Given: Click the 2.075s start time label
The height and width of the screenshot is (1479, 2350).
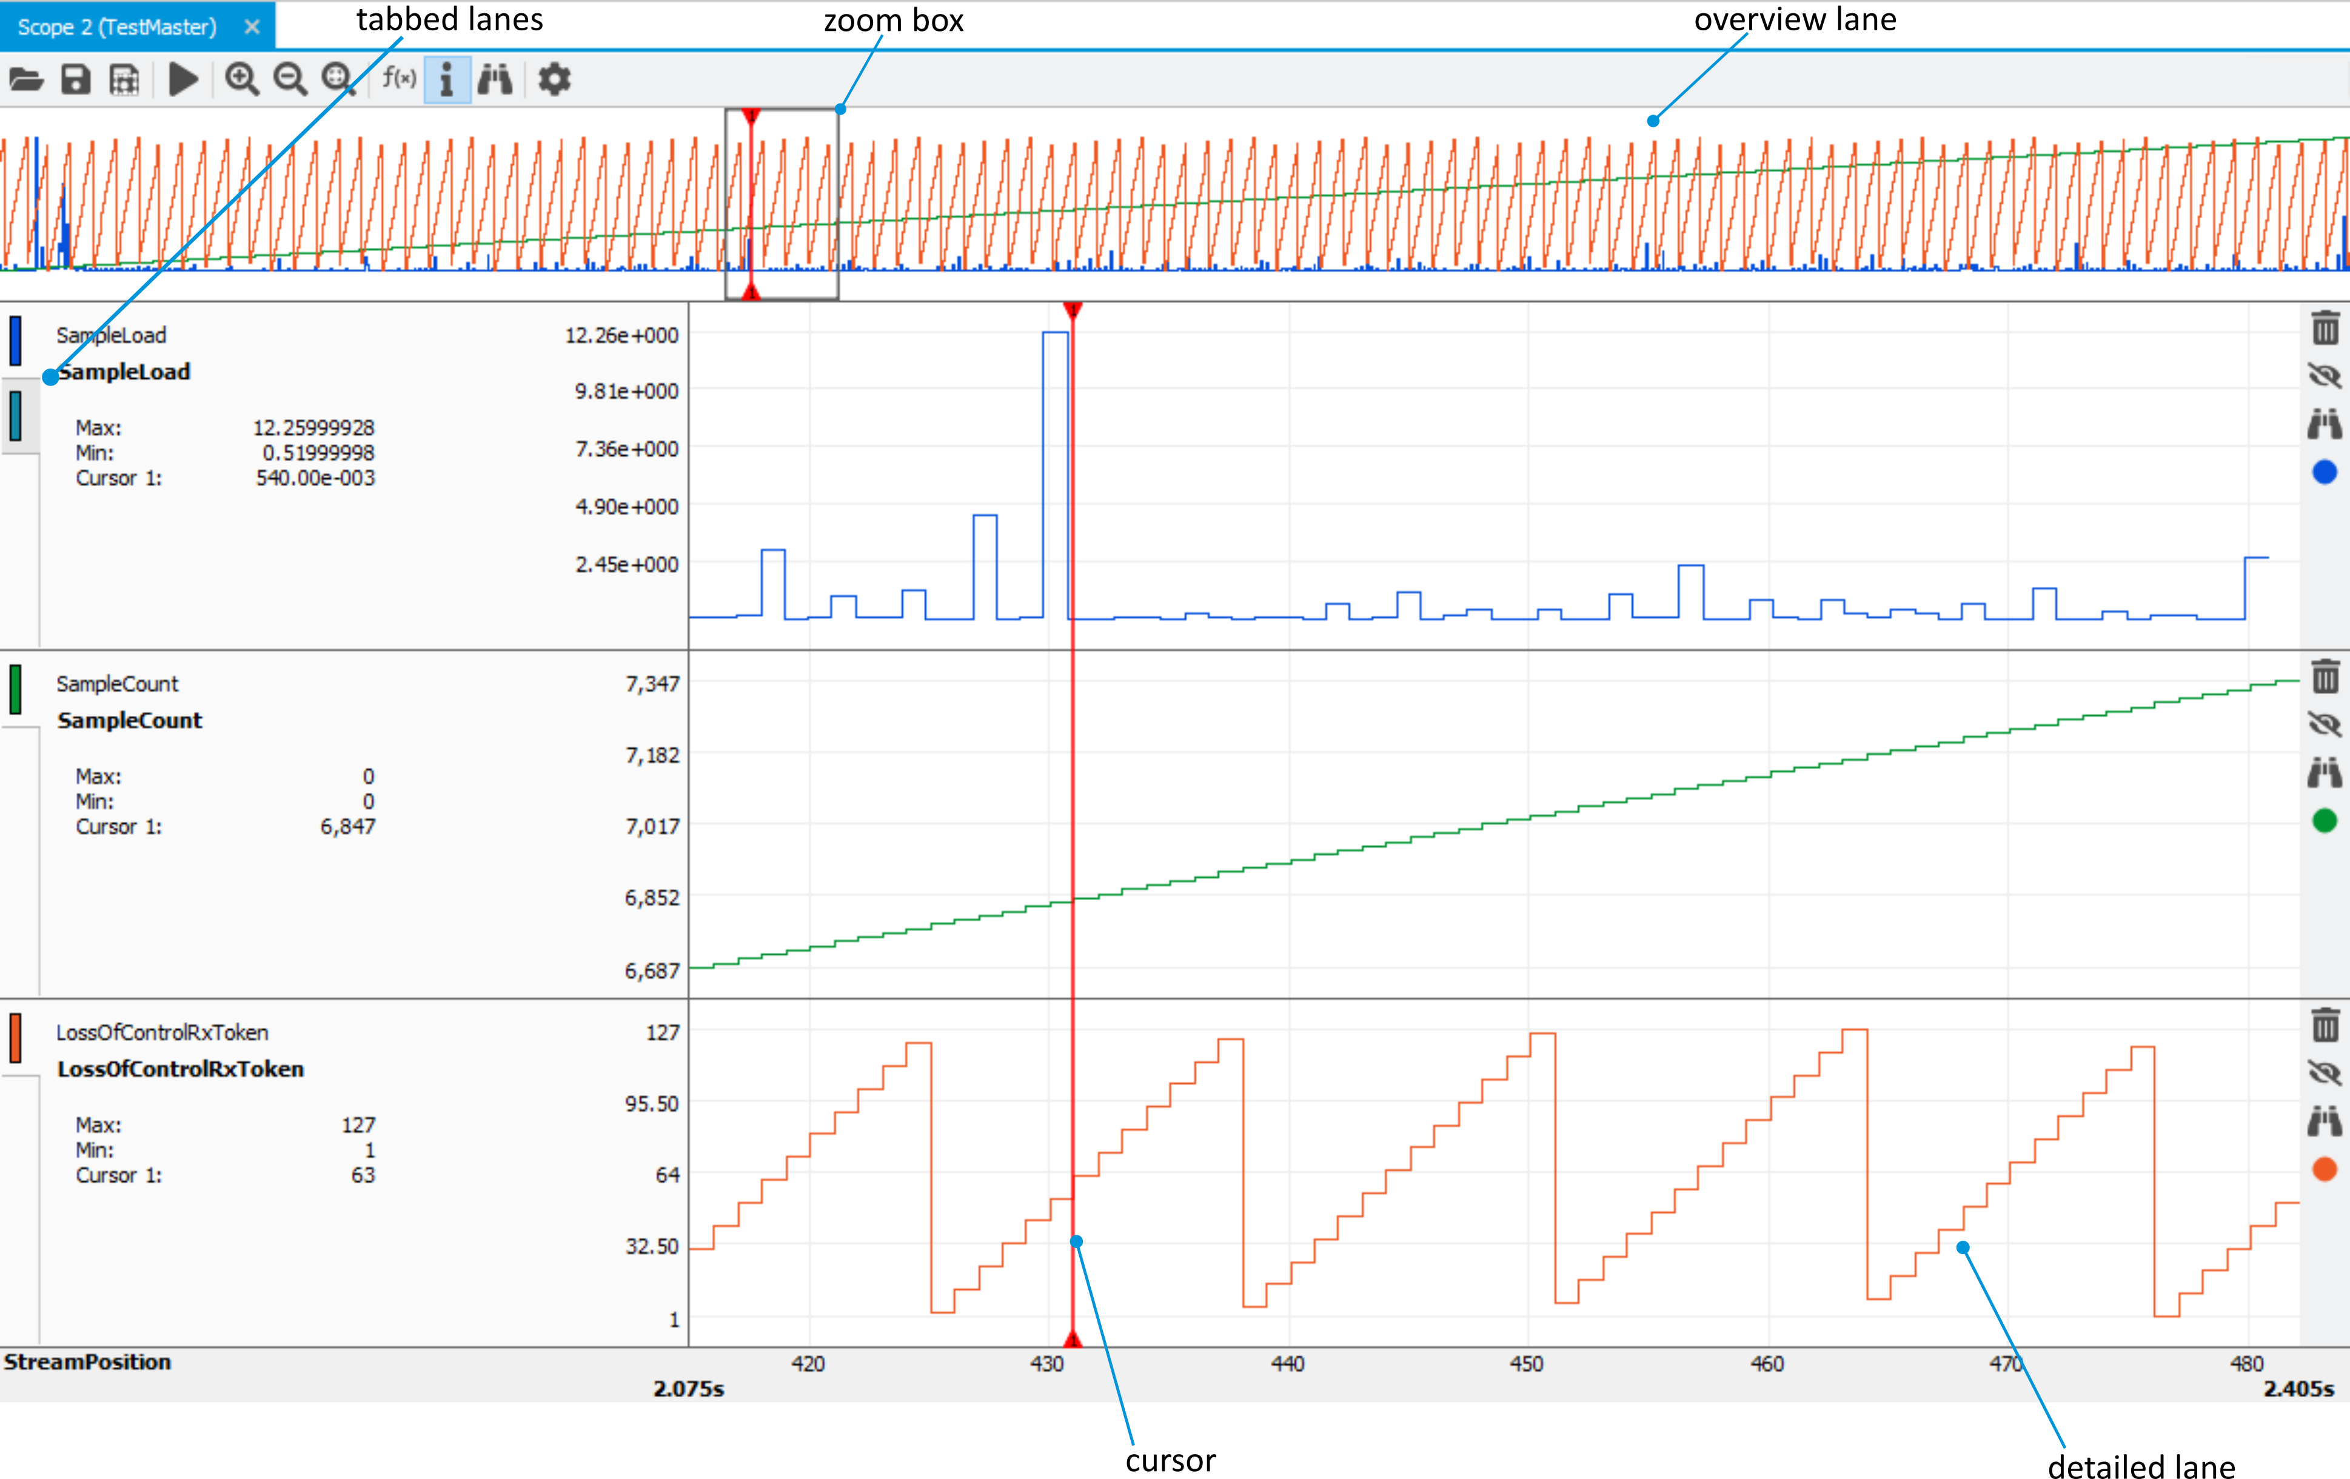Looking at the screenshot, I should [689, 1388].
